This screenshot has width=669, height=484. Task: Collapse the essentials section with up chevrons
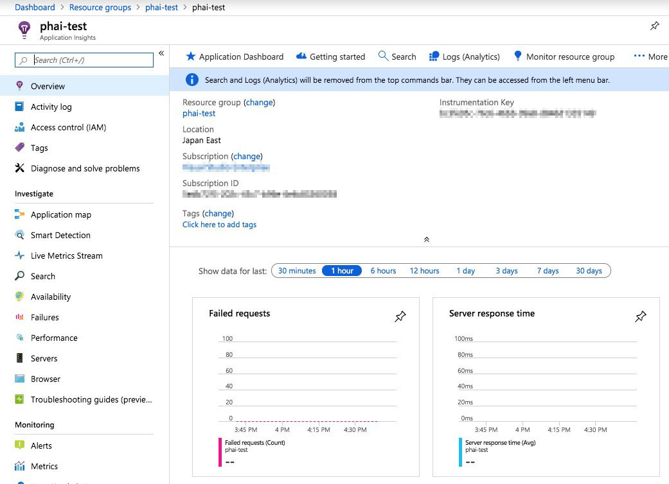[x=426, y=239]
